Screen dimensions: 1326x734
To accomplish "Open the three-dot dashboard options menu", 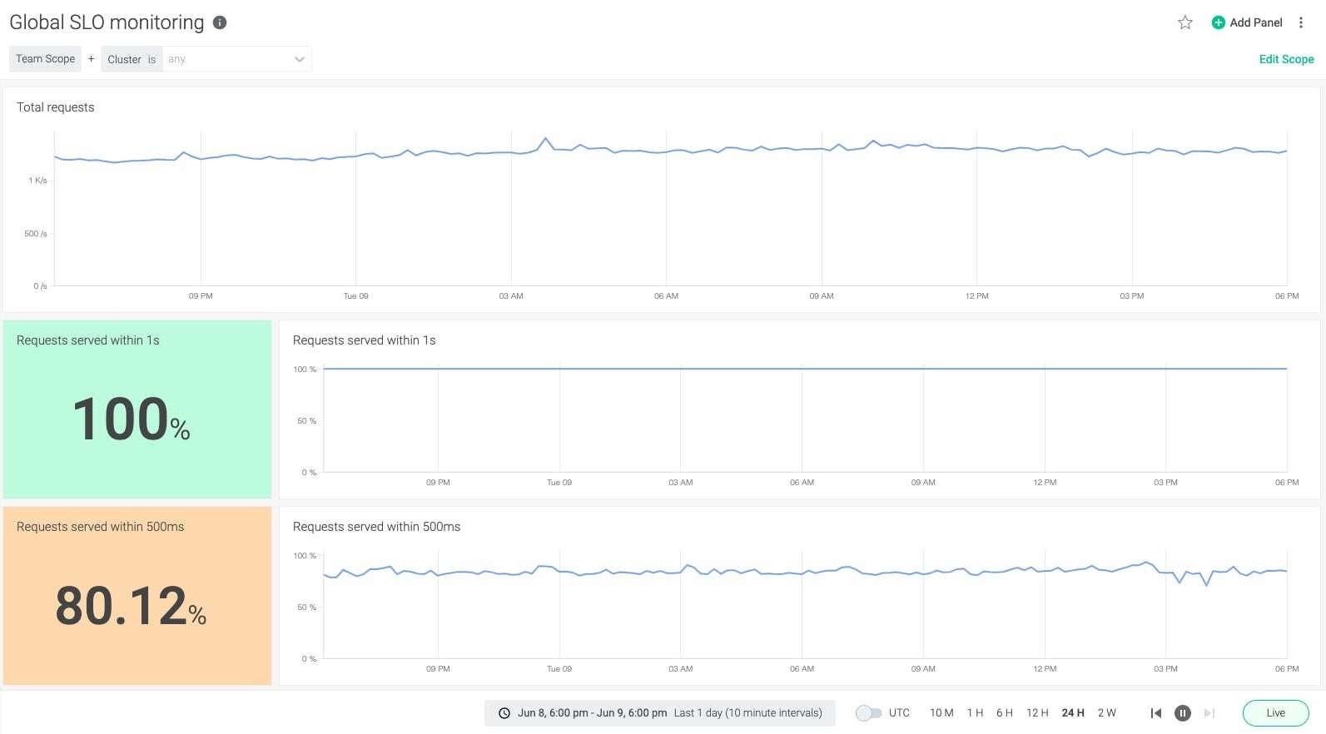I will pyautogui.click(x=1301, y=22).
